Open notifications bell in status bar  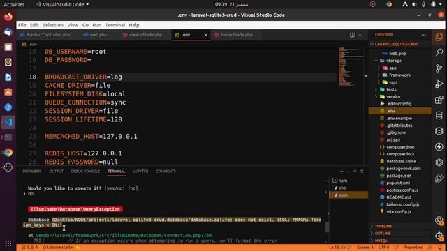[439, 248]
